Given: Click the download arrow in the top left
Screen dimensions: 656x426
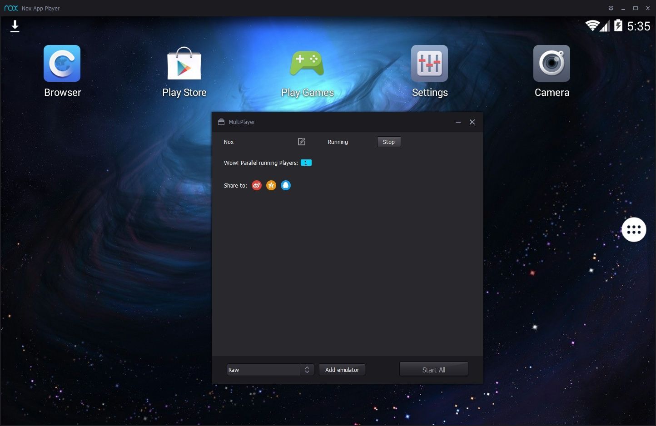Looking at the screenshot, I should coord(15,26).
